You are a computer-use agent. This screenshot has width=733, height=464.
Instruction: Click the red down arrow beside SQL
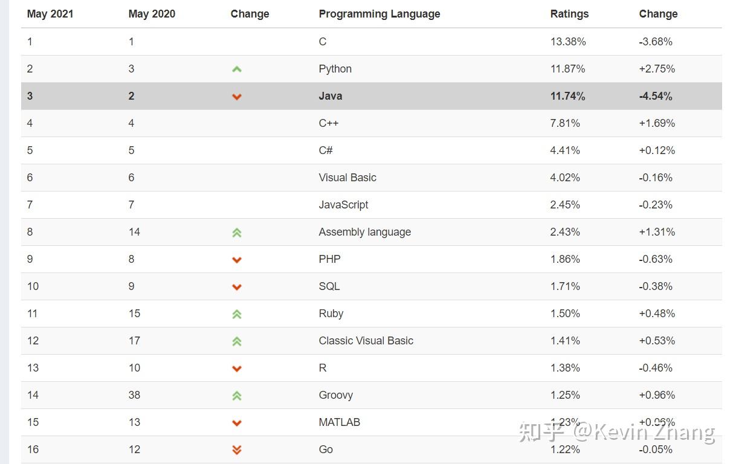coord(237,287)
